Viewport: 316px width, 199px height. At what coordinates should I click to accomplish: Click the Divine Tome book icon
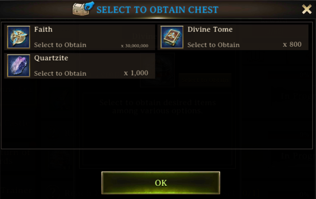pos(172,37)
